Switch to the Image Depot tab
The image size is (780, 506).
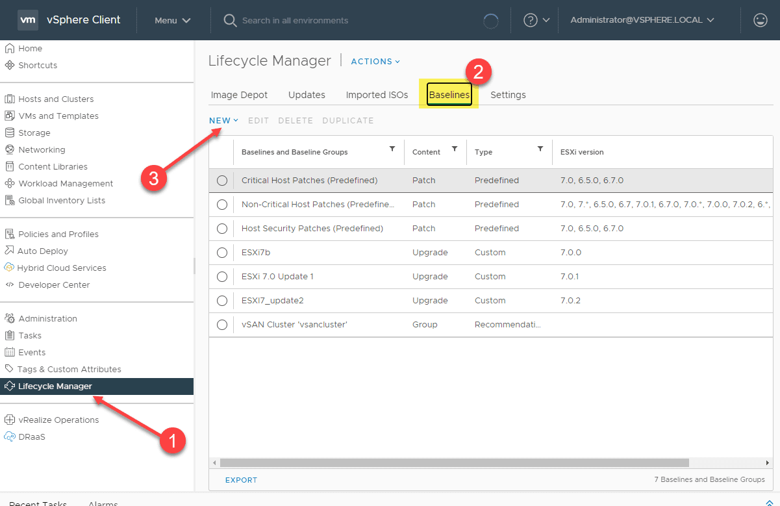(239, 95)
